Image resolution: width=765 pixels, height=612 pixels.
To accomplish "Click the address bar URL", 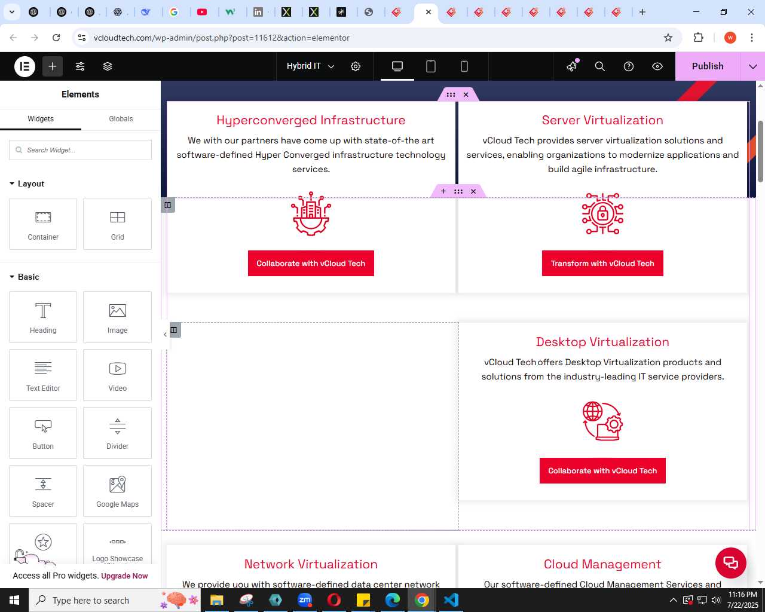I will [x=222, y=38].
